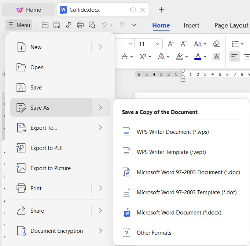This screenshot has width=250, height=246.
Task: Open the Change Case dropdown arrow
Action: 205,44
